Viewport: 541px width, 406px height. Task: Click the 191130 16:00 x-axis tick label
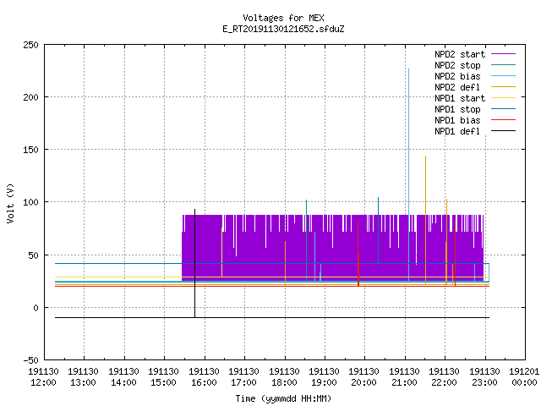205,377
